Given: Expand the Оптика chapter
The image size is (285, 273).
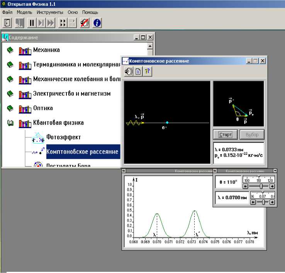Looking at the screenshot, I should tap(43, 108).
